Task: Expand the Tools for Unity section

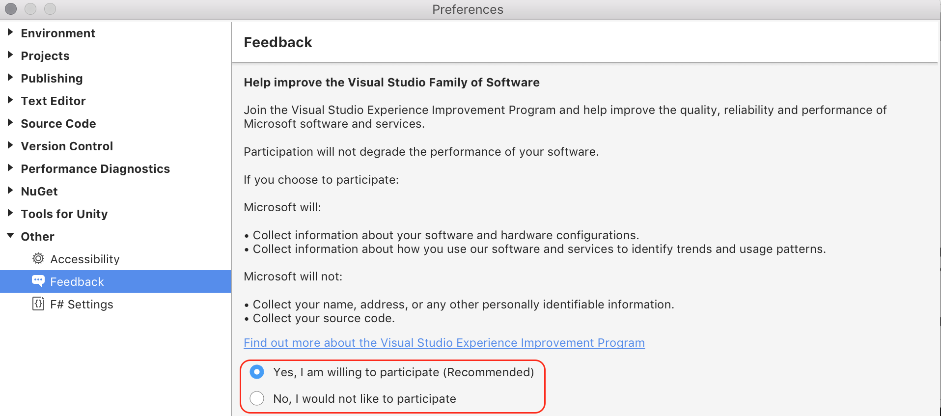Action: click(x=10, y=213)
